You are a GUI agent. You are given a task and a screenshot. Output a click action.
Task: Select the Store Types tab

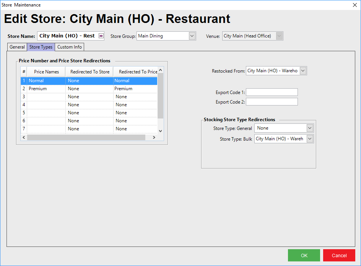point(41,47)
